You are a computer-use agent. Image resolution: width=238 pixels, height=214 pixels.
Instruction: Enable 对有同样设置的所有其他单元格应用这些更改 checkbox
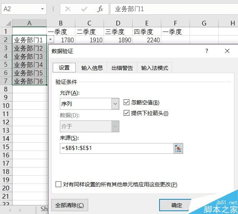coord(58,184)
